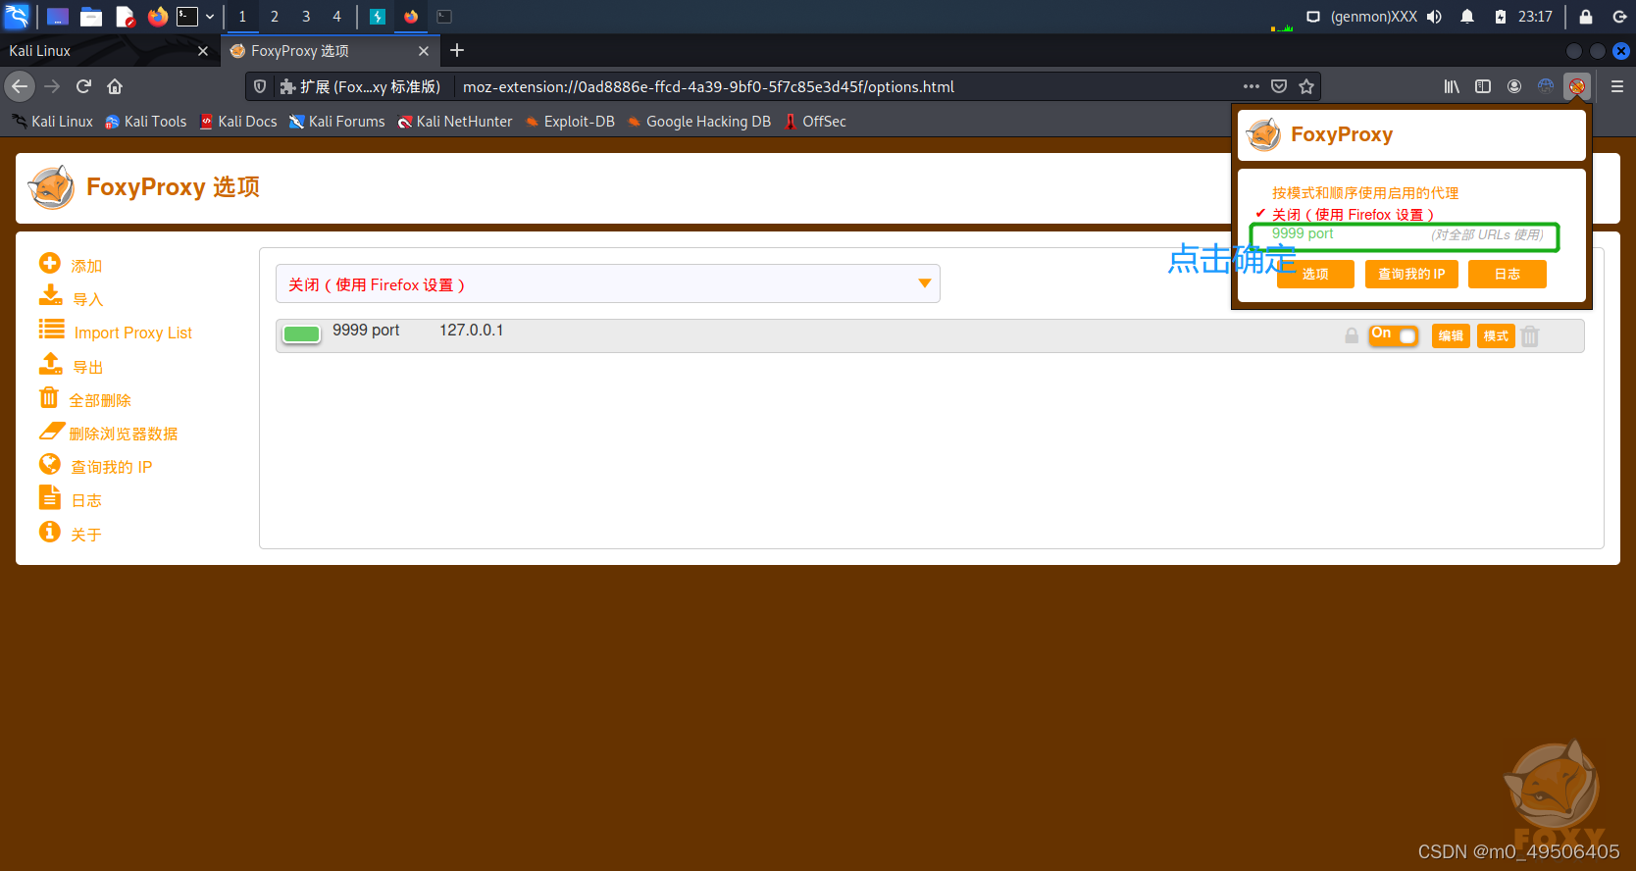Open the Kali applications menu

[17, 16]
